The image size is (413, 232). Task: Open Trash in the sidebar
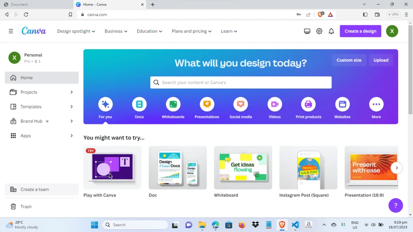coord(42,206)
